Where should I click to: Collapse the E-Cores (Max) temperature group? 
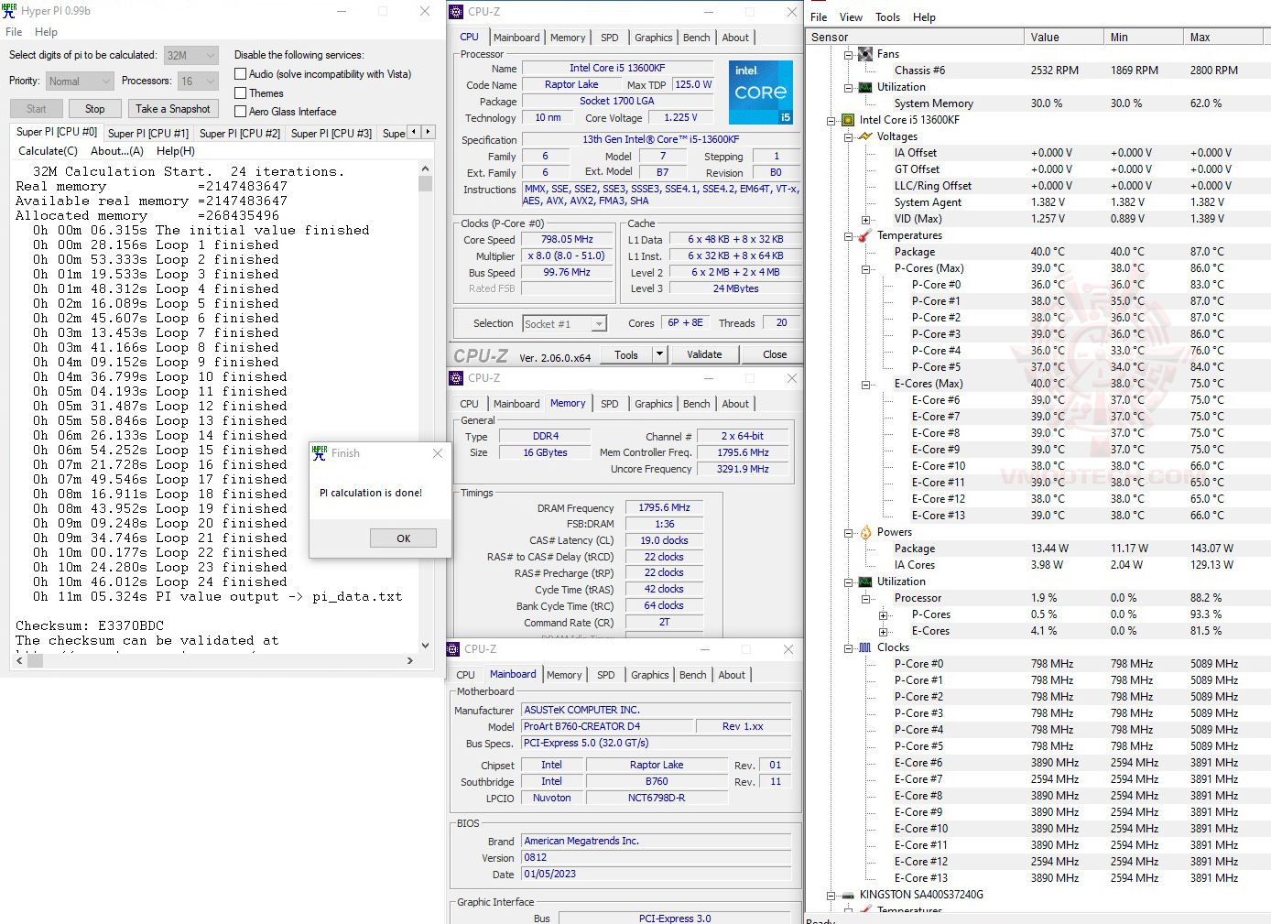point(865,385)
